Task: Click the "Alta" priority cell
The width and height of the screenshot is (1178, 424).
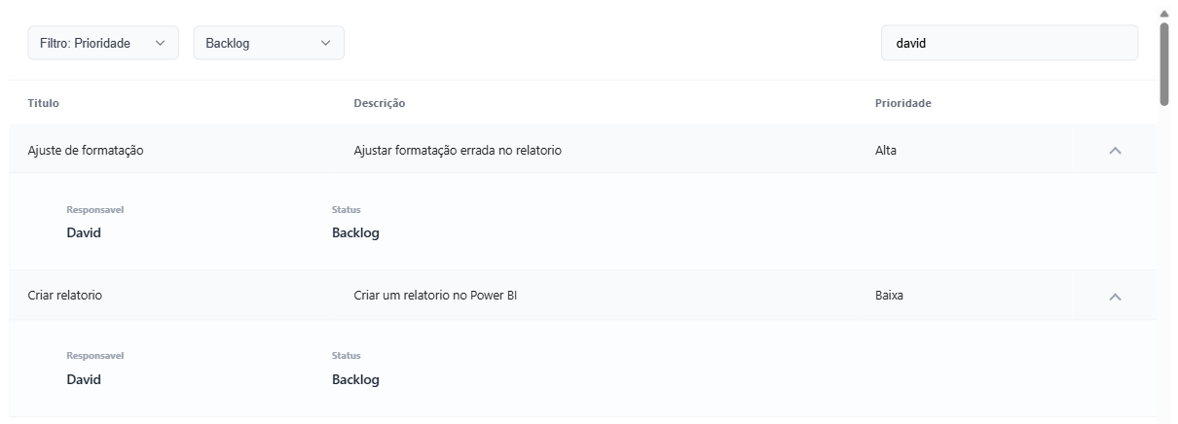Action: [x=886, y=151]
